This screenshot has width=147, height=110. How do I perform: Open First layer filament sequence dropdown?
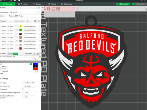point(29,93)
